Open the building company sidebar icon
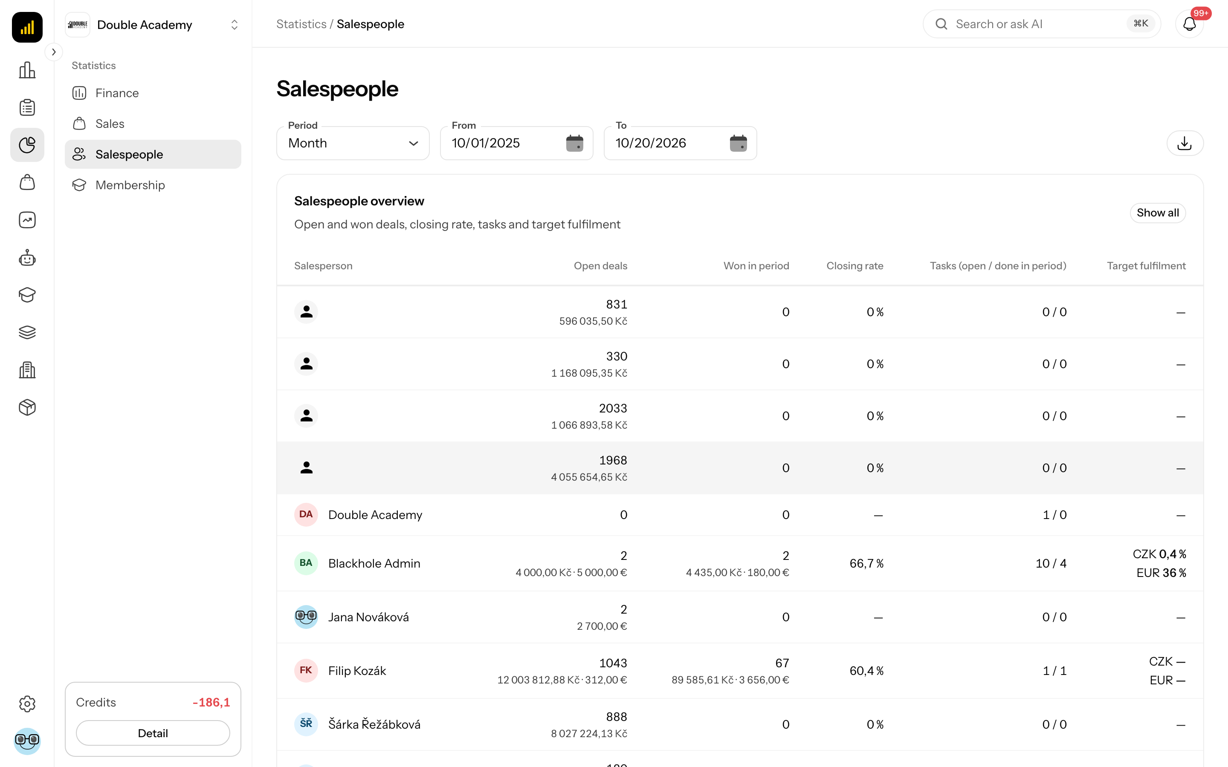The width and height of the screenshot is (1228, 767). [27, 370]
